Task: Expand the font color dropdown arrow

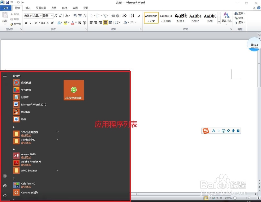Action: click(76, 23)
